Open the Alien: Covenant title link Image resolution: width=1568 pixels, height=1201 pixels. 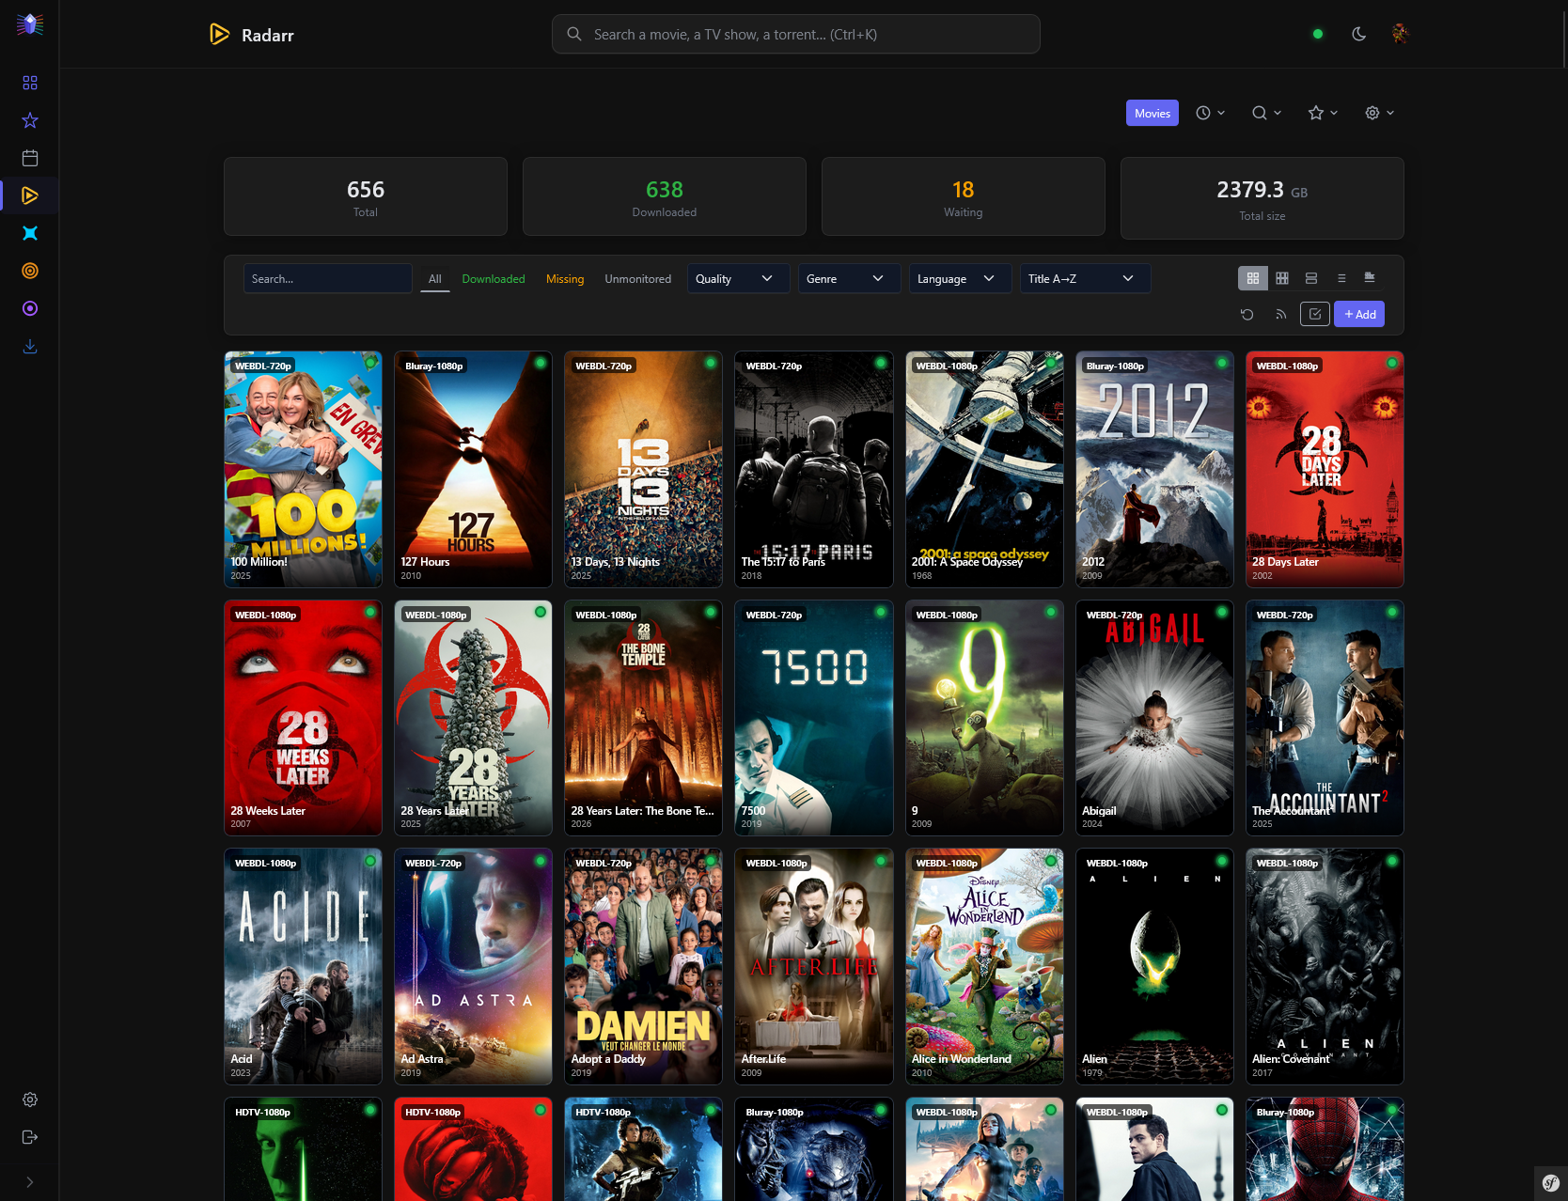tap(1291, 1059)
